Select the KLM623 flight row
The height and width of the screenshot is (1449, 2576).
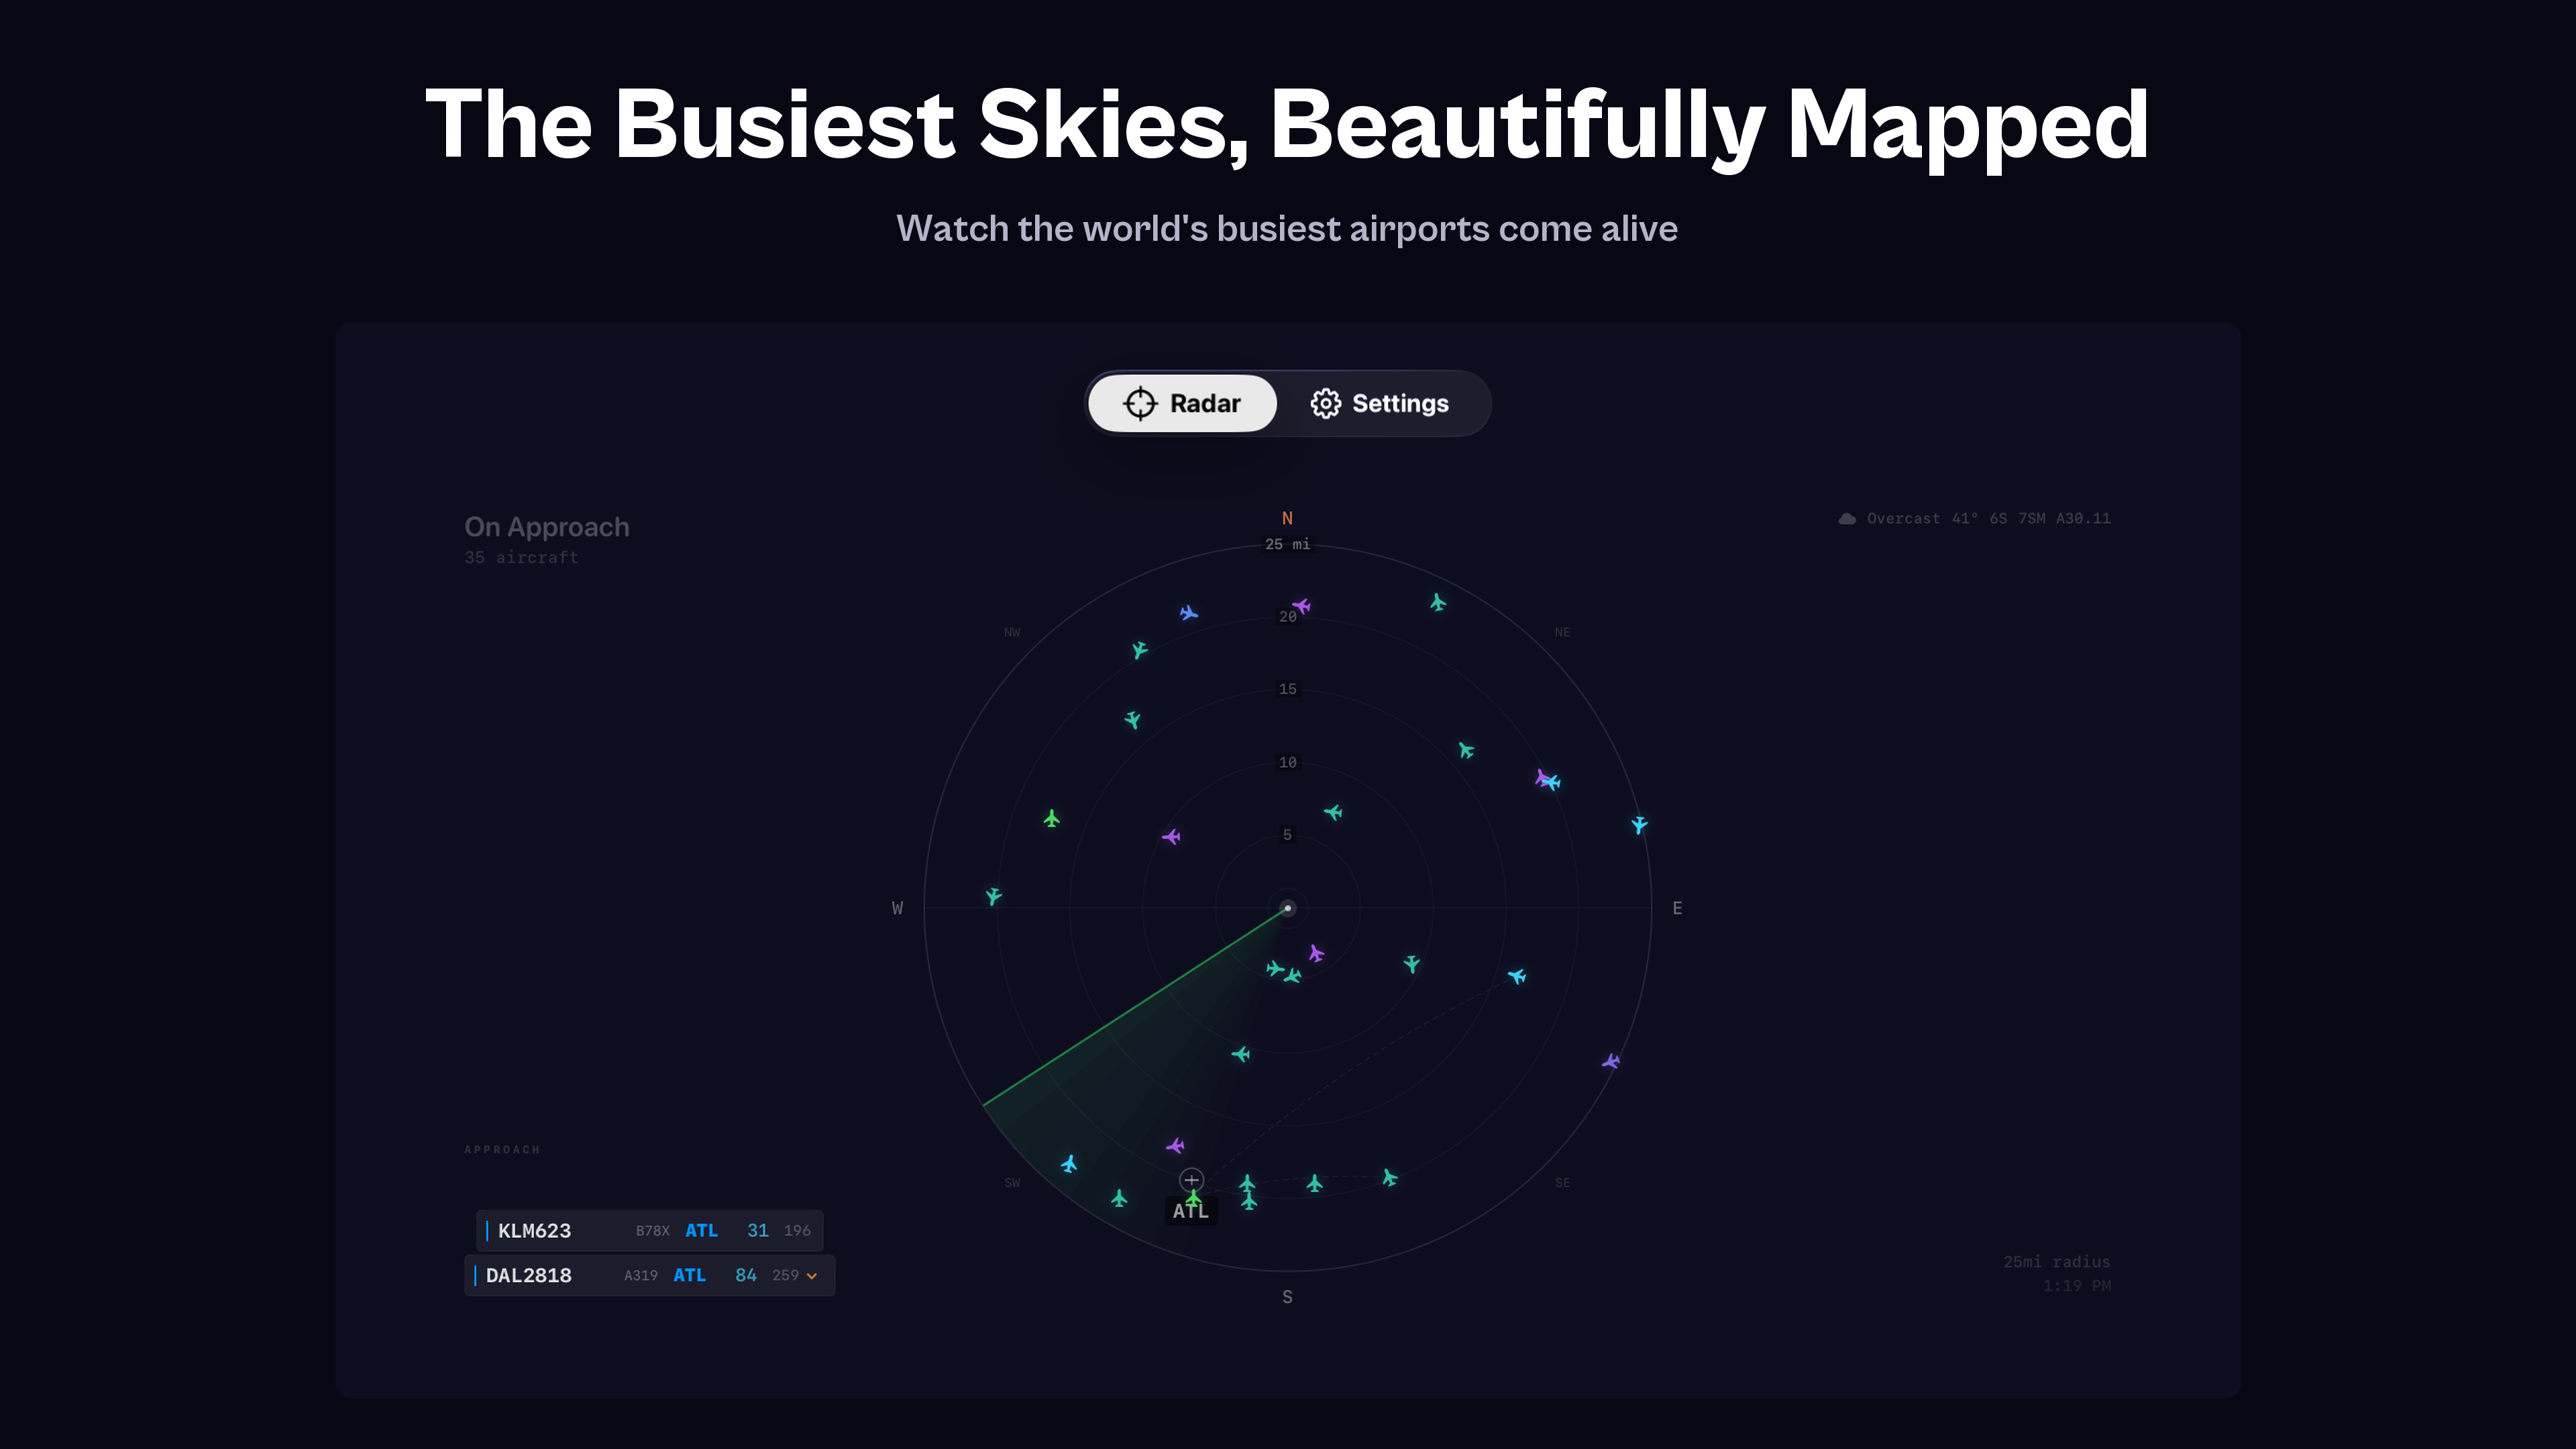[x=650, y=1231]
